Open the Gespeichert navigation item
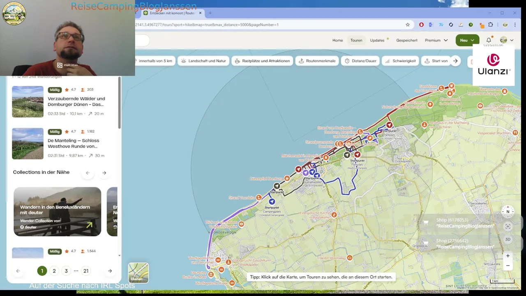 pyautogui.click(x=407, y=40)
